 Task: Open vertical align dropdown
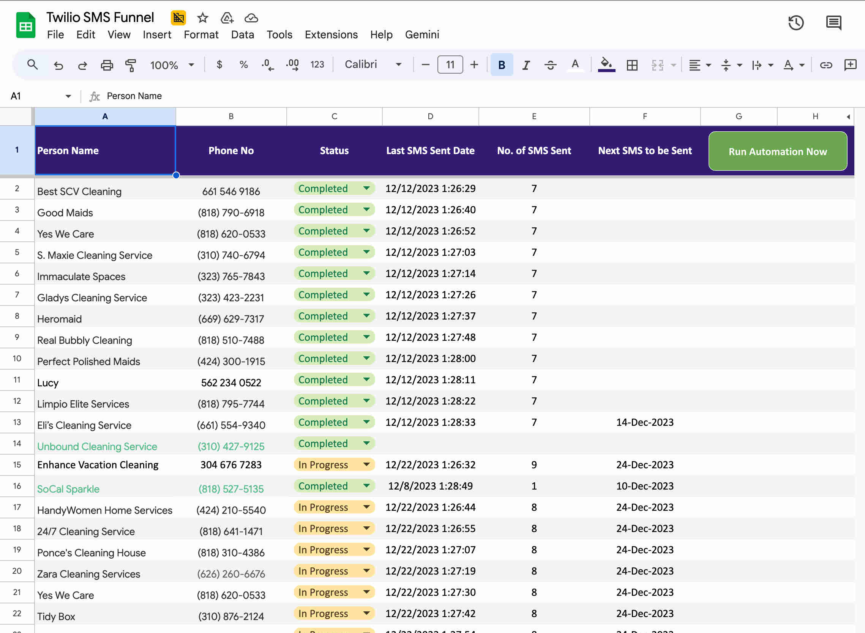point(731,65)
